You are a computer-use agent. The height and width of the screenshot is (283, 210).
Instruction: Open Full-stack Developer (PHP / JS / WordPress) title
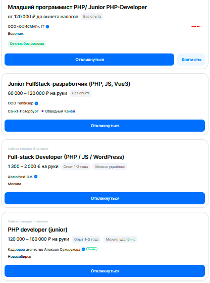(66, 157)
